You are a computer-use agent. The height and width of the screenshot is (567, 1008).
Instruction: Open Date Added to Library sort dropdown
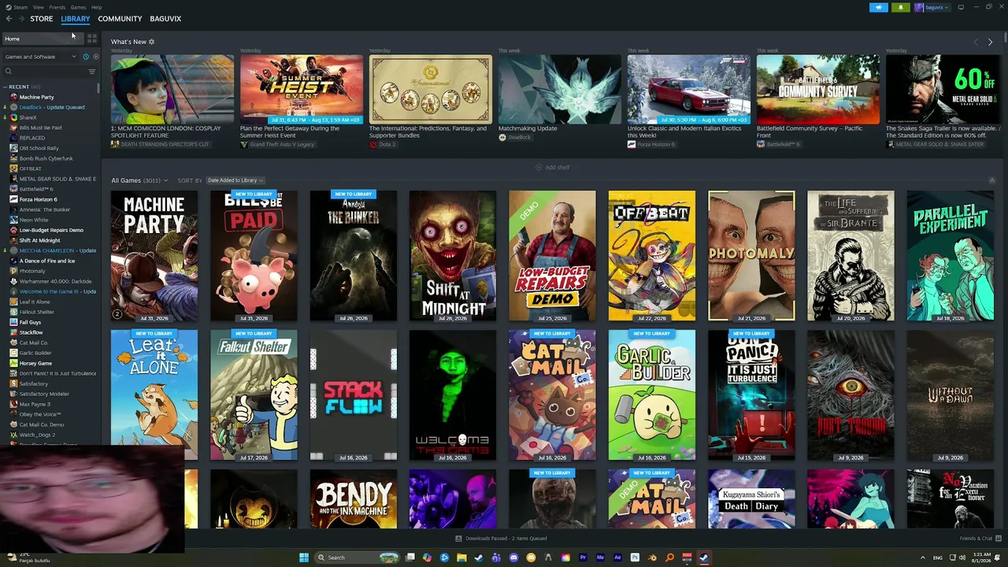235,180
